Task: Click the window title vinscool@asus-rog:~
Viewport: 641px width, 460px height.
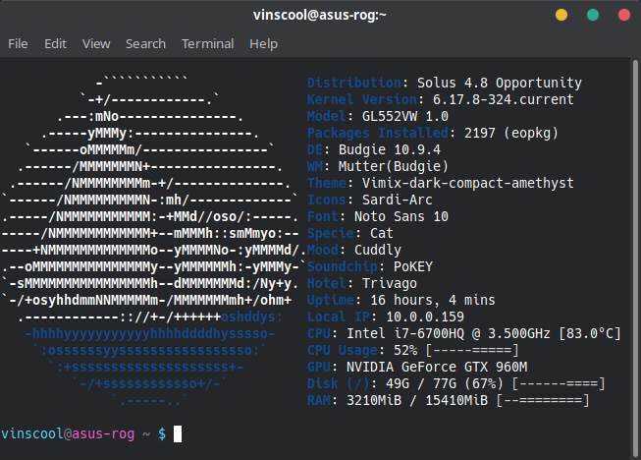Action: (320, 15)
